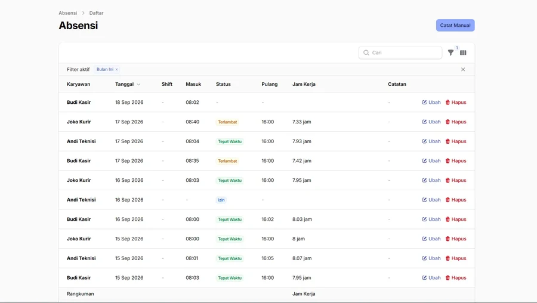Delete Budi Kasir 17 Sep 2026 record
The height and width of the screenshot is (303, 537).
pos(456,161)
